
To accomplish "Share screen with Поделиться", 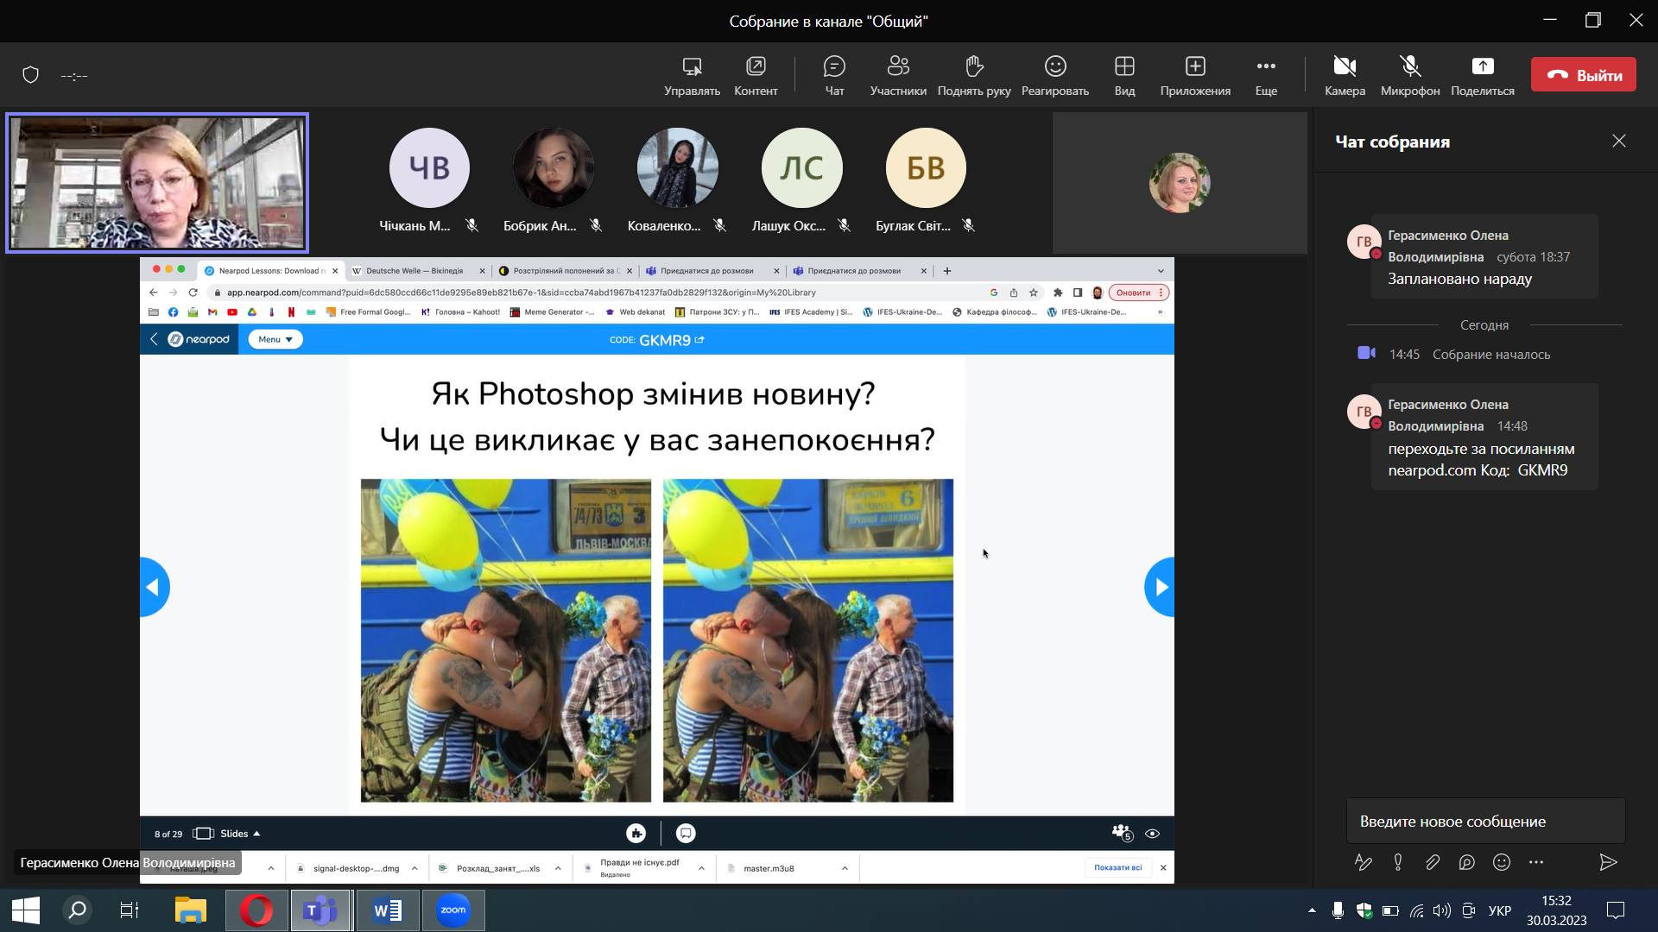I will 1483,76.
